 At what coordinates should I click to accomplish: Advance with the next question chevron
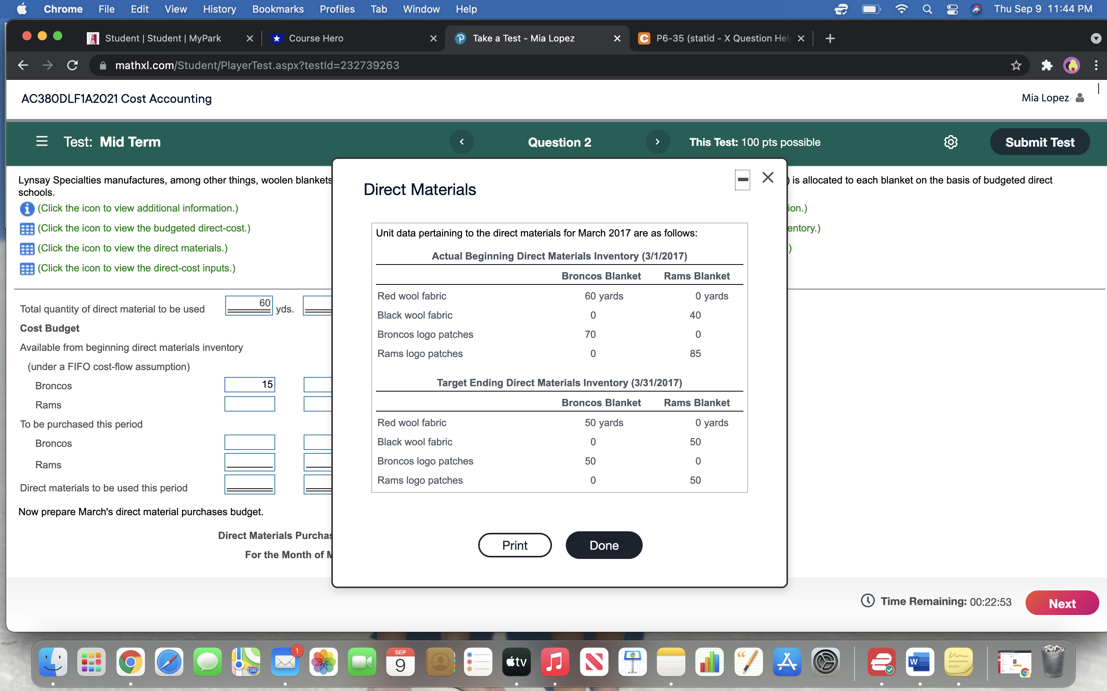point(657,142)
